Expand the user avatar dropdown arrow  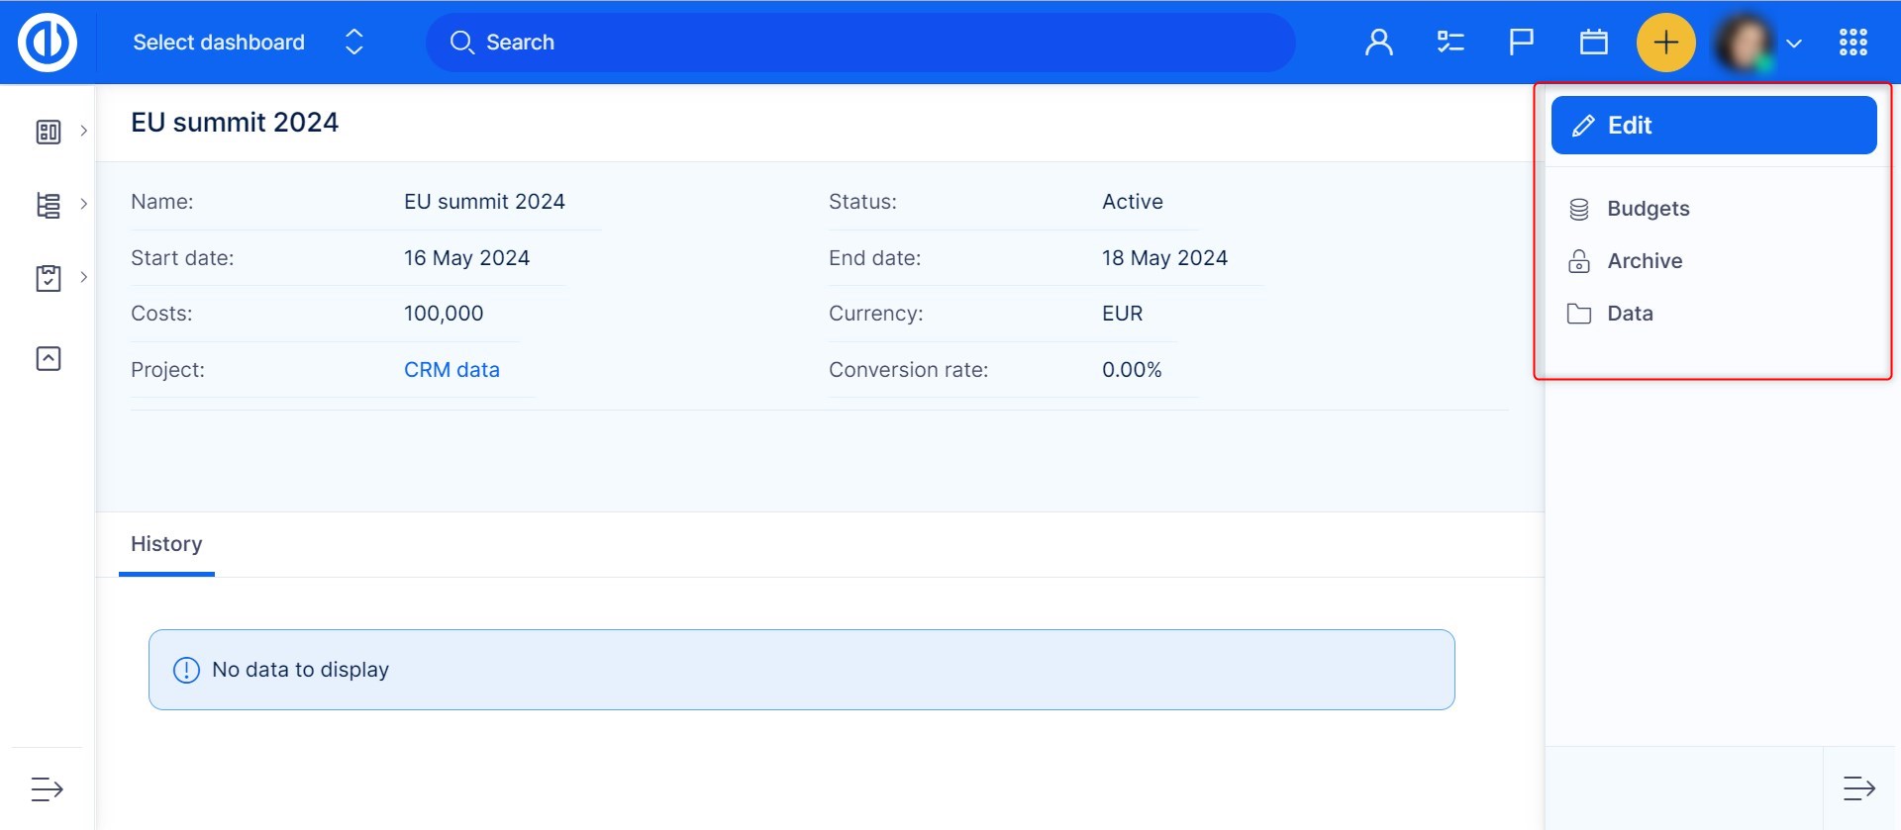click(x=1793, y=44)
